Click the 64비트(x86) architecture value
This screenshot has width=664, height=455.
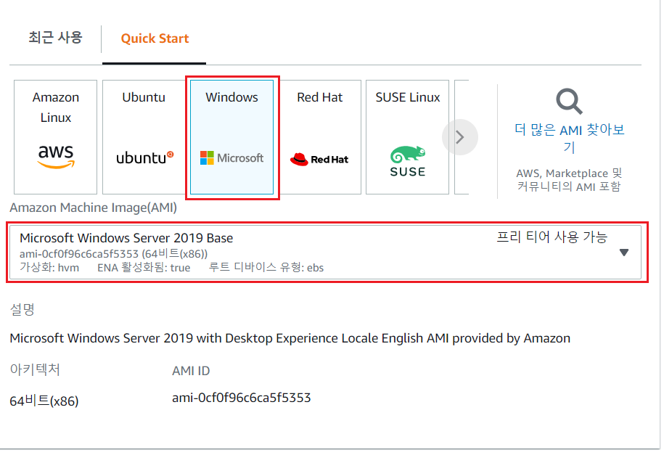[x=44, y=401]
